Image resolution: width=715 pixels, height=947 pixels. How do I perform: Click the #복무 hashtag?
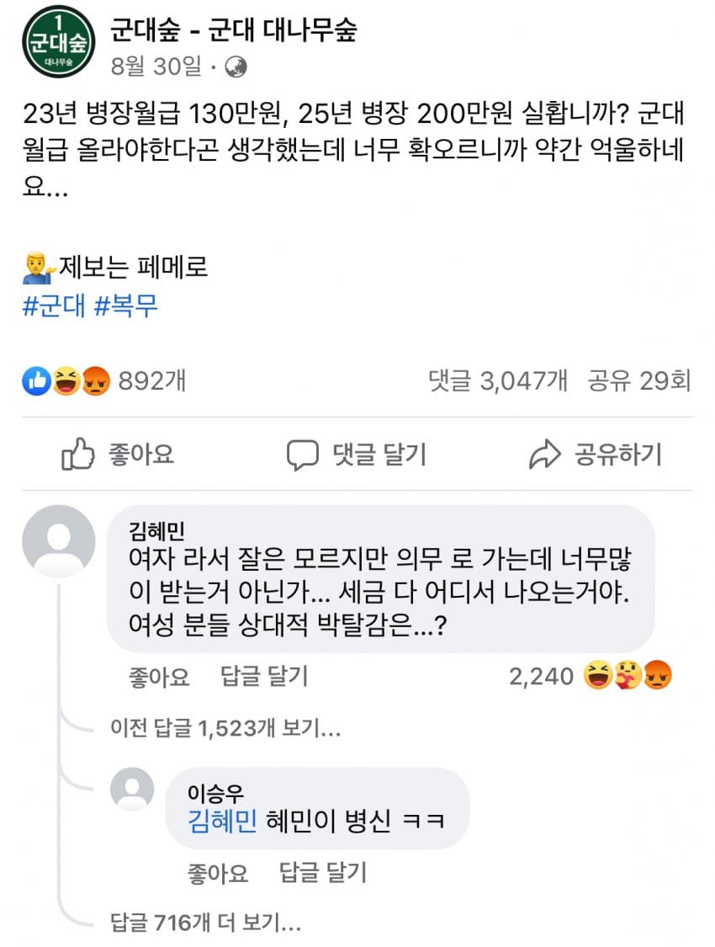click(x=126, y=306)
